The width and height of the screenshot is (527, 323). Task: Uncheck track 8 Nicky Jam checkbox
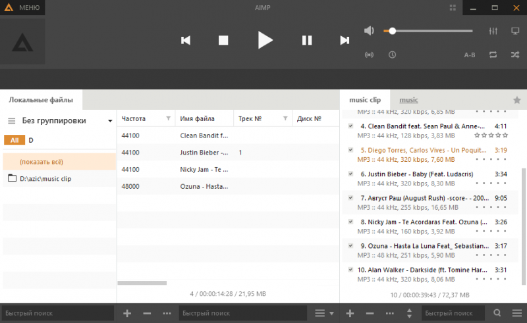point(350,222)
